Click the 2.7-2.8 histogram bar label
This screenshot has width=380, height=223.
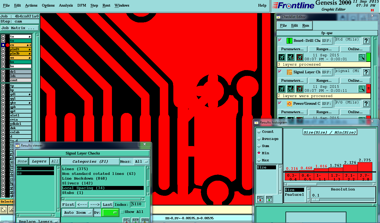[x=365, y=177]
